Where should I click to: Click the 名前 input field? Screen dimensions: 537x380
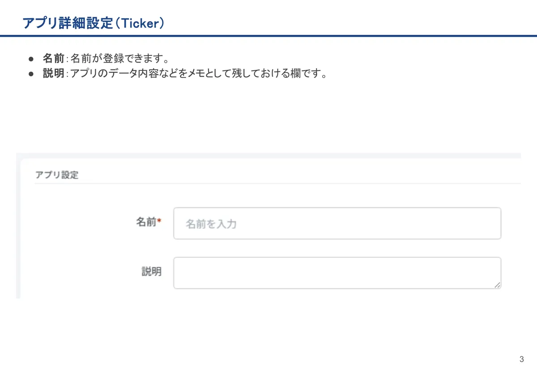pos(337,223)
